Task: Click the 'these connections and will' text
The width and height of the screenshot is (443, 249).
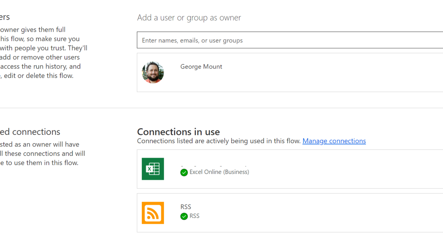Action: pos(45,153)
